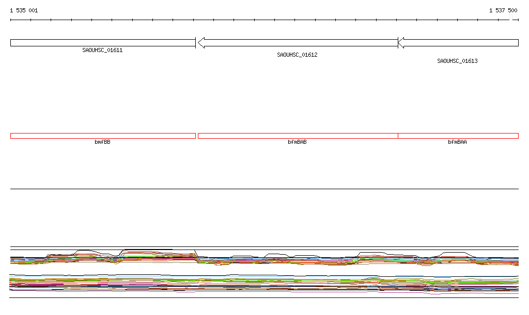Image resolution: width=529 pixels, height=315 pixels.
Task: Click the SAOUHSC_01613 label
Action: (457, 61)
